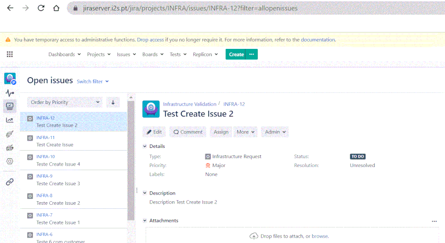Go back with browser back arrow
Screen dimensions: 445x243
10,8
